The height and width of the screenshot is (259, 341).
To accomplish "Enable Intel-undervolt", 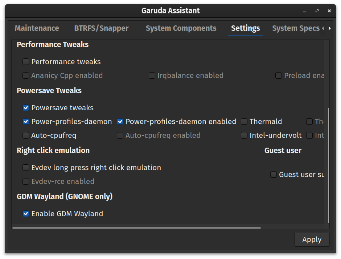I will point(244,135).
